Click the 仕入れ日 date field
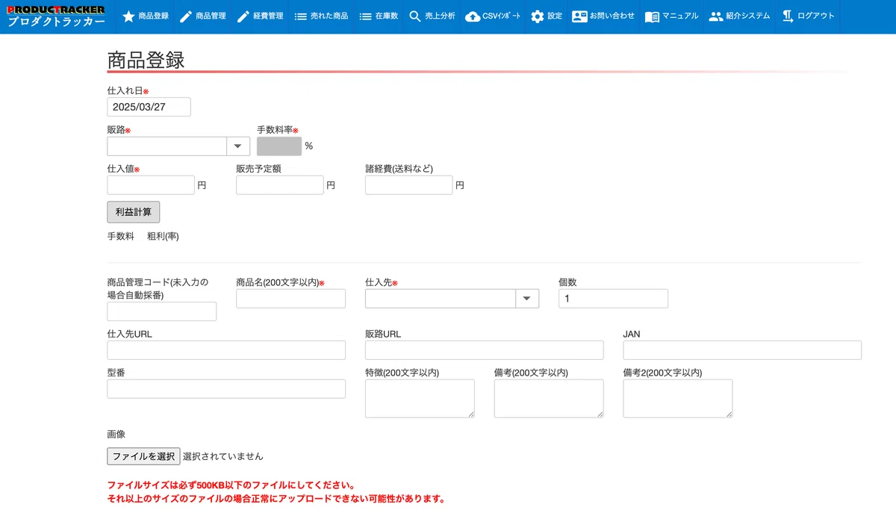Viewport: 896px width, 519px height. pyautogui.click(x=149, y=107)
